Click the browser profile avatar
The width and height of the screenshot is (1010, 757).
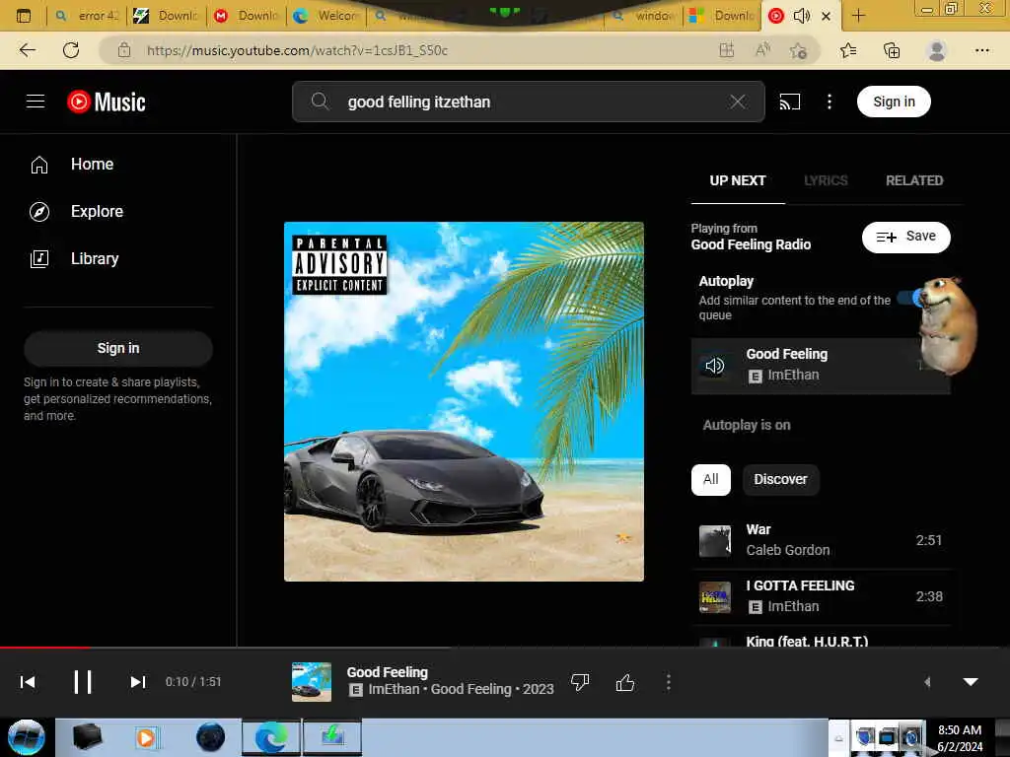pos(937,50)
